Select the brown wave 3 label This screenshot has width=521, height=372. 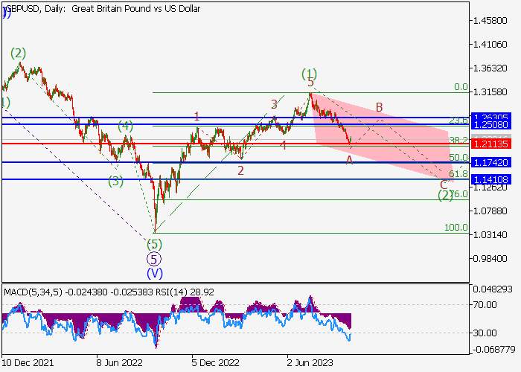pyautogui.click(x=274, y=104)
